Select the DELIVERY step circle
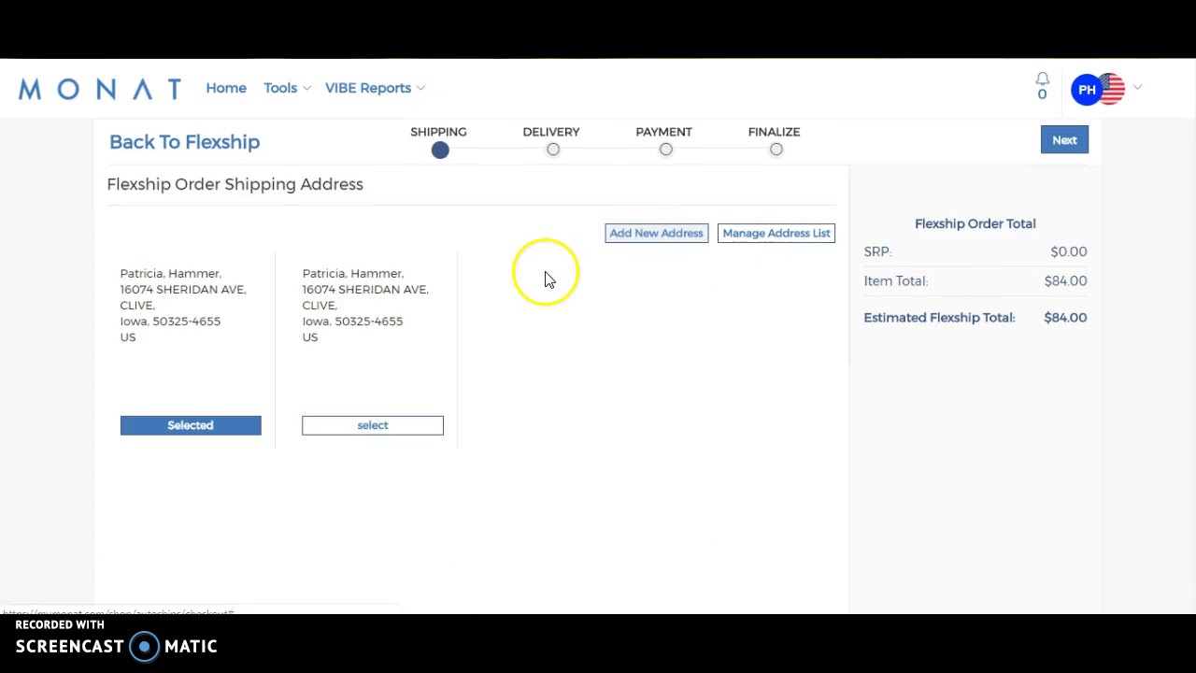This screenshot has width=1196, height=673. (553, 150)
